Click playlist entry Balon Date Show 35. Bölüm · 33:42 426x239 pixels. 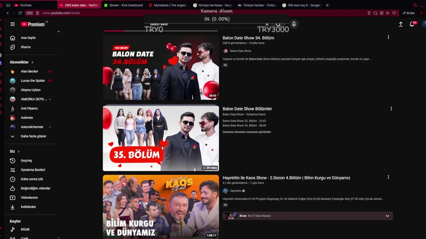coord(244,121)
